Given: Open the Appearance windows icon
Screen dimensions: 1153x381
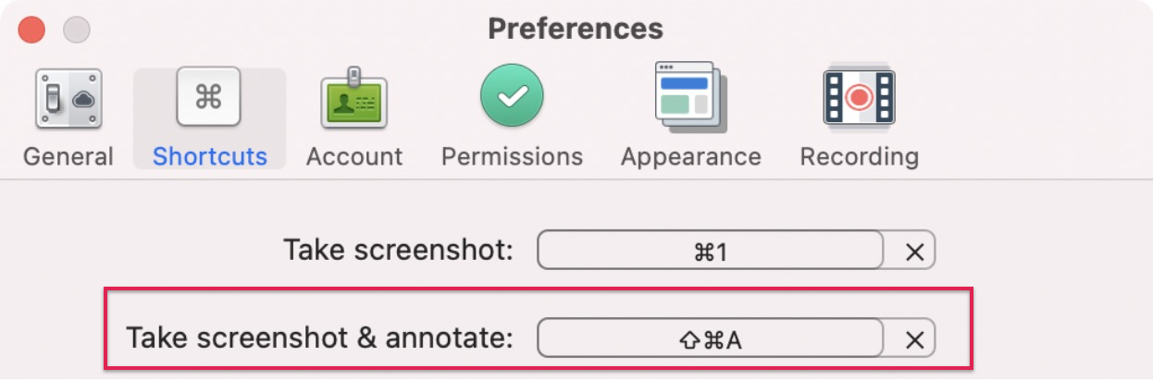Looking at the screenshot, I should pos(690,97).
